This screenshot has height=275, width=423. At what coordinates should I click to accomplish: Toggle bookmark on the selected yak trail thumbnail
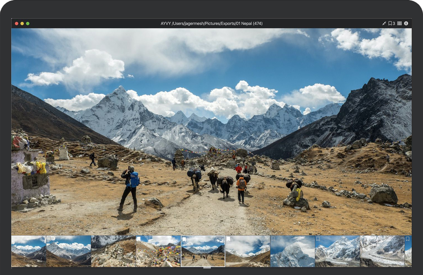(184, 239)
